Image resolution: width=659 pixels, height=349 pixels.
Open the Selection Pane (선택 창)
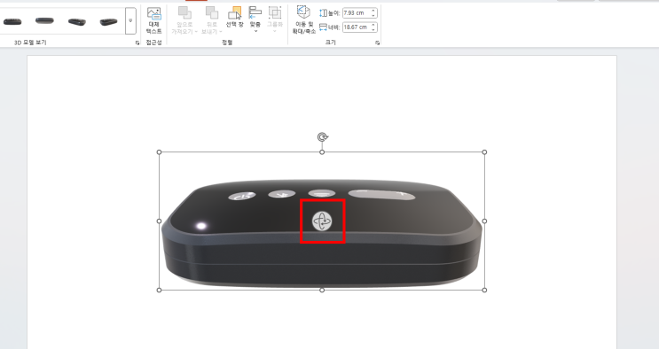(234, 17)
